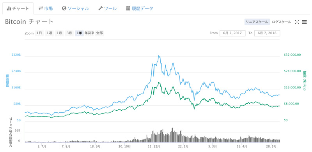Image resolution: width=312 pixels, height=152 pixels.
Task: Show 全部 time range
Action: 99,33
